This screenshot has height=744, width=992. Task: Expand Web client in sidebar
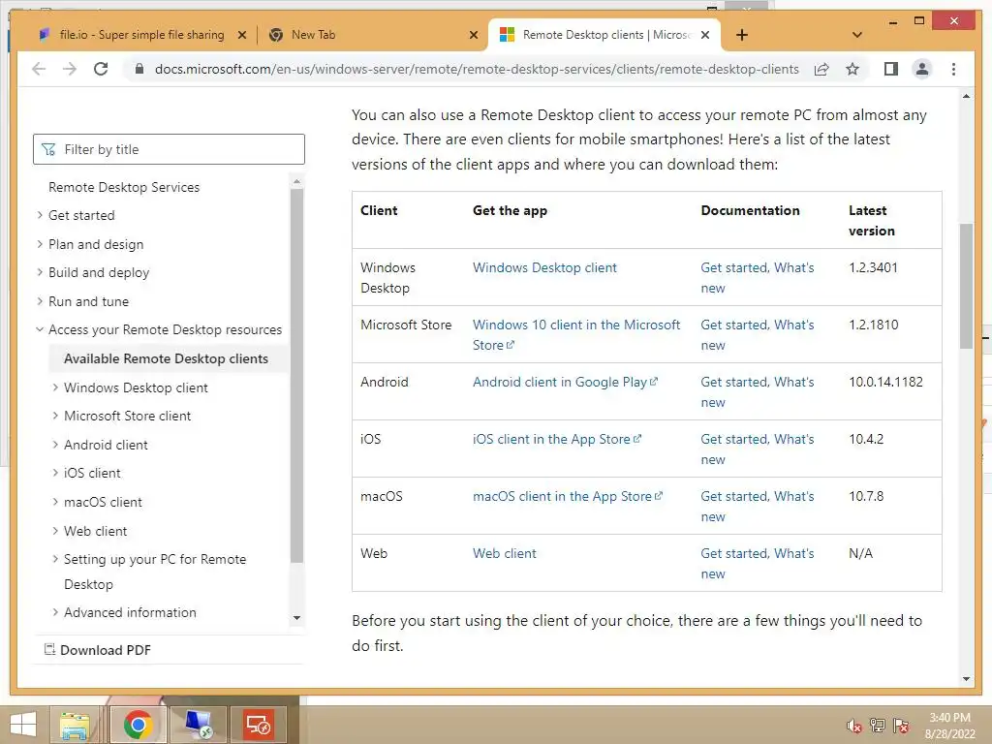(x=95, y=531)
